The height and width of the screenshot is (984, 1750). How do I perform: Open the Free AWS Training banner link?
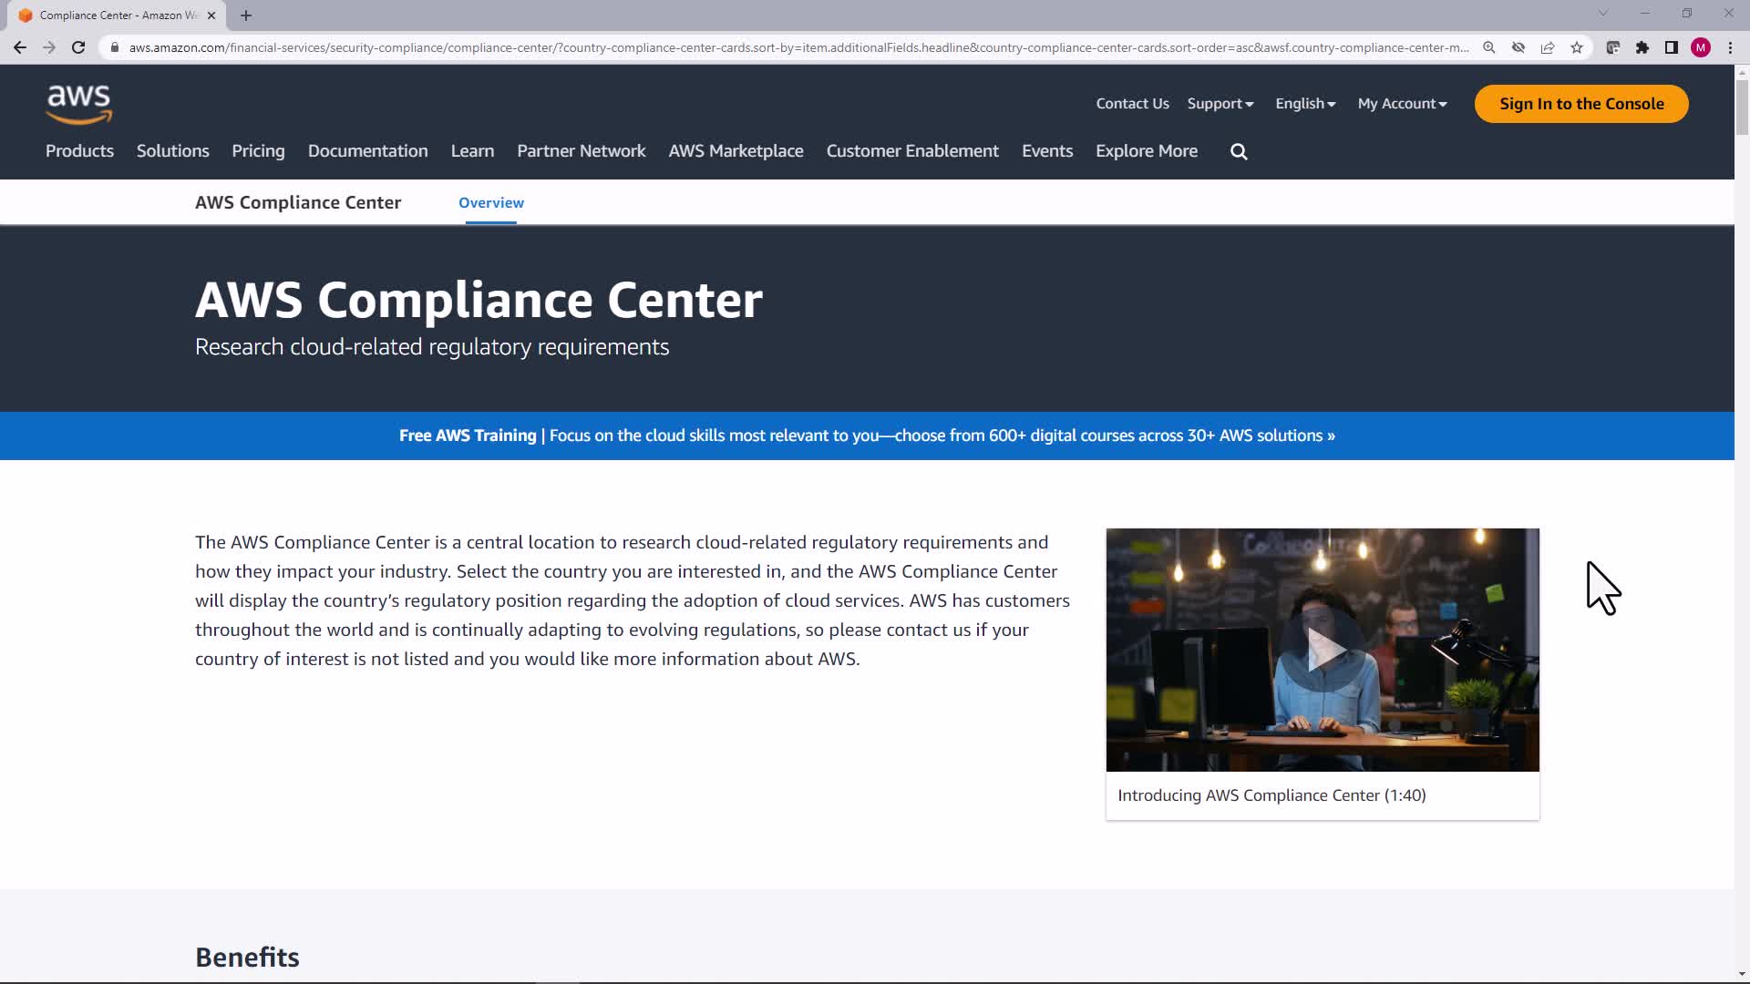coord(867,436)
